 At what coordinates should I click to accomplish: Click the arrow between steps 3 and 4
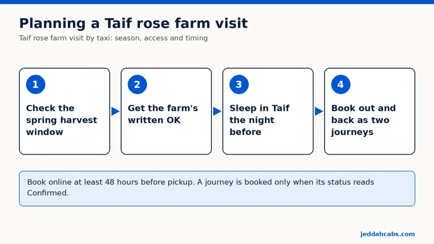(319, 111)
